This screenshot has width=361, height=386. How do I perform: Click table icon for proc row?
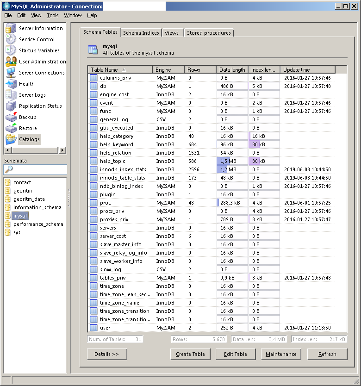point(93,203)
